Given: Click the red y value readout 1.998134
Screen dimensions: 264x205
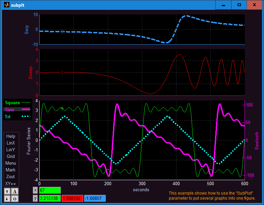Looking at the screenshot, I should [x=72, y=198].
